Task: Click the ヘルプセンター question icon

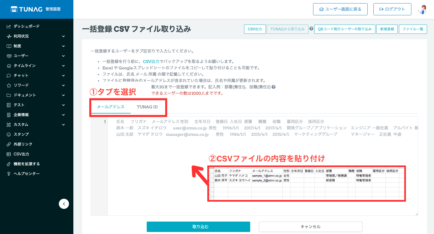Action: (x=9, y=174)
